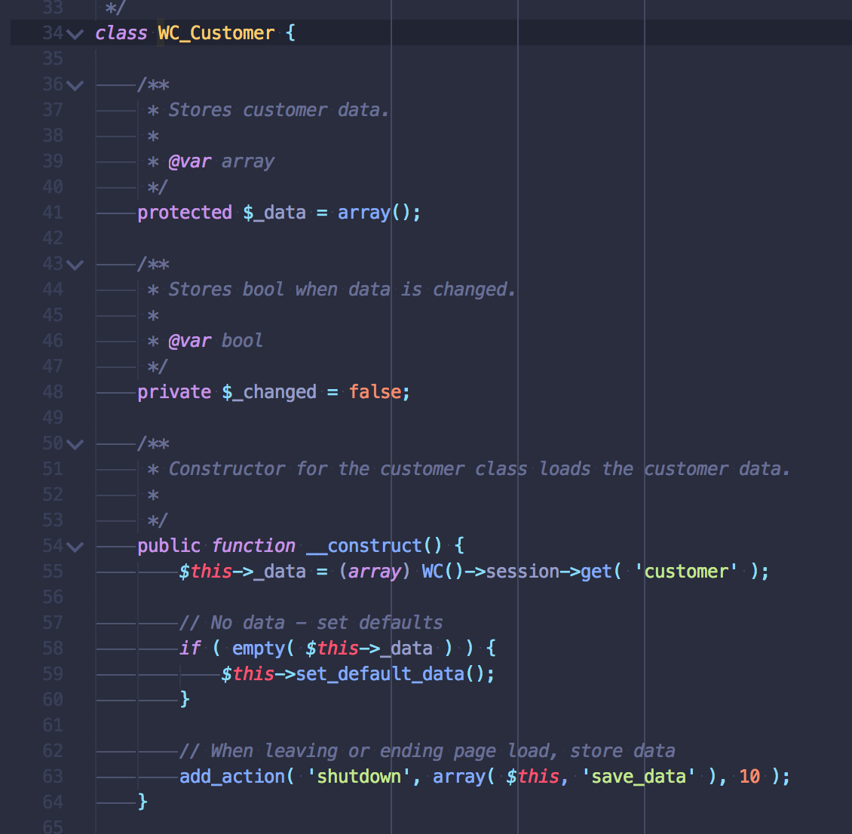The width and height of the screenshot is (852, 834).
Task: Click comment 'Stores bool when data is changed.'
Action: (342, 290)
